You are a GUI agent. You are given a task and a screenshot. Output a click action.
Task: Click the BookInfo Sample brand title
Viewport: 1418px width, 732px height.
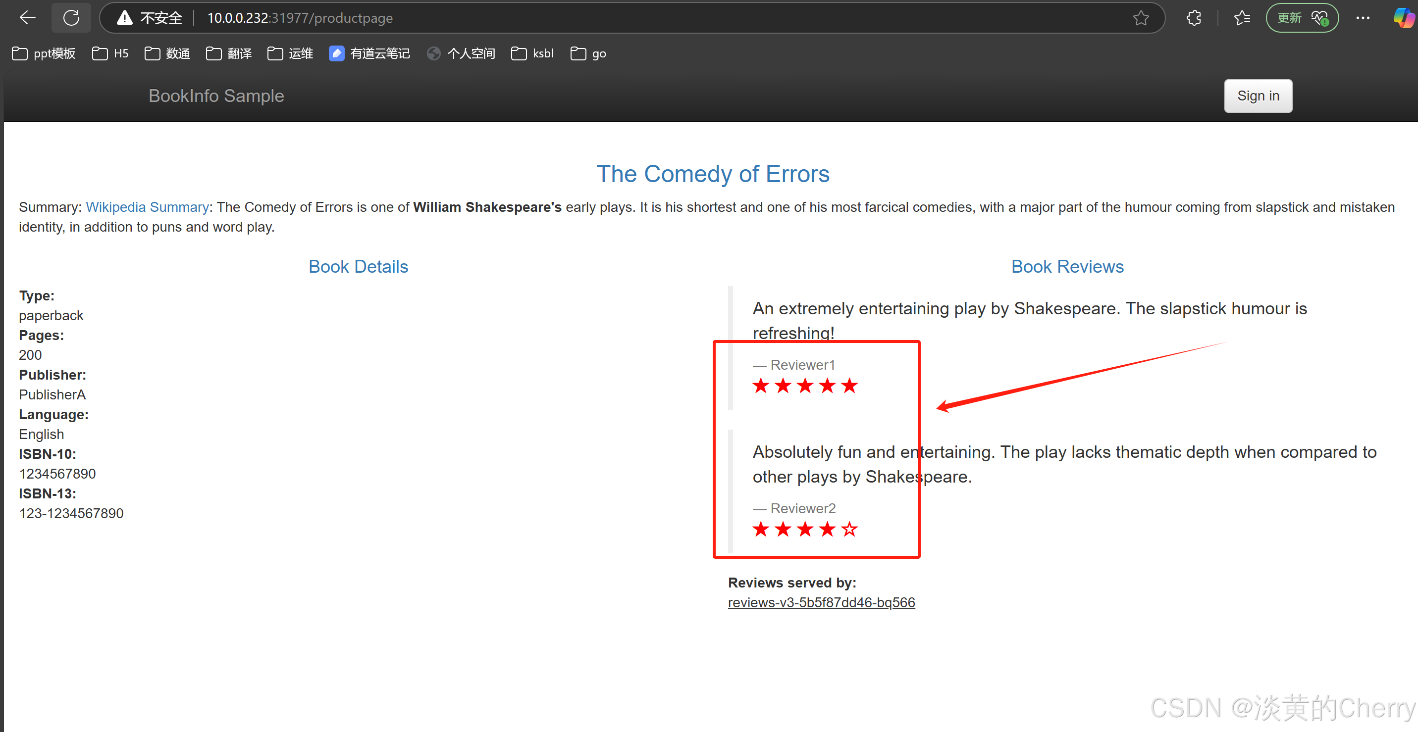(216, 96)
